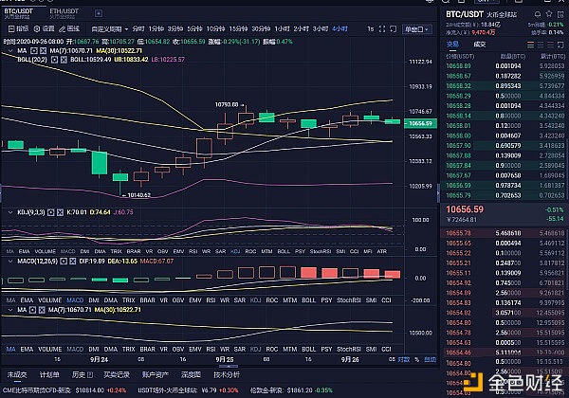This screenshot has width=569, height=398.
Task: Open the 指标 indicators tool
Action: click(18, 28)
